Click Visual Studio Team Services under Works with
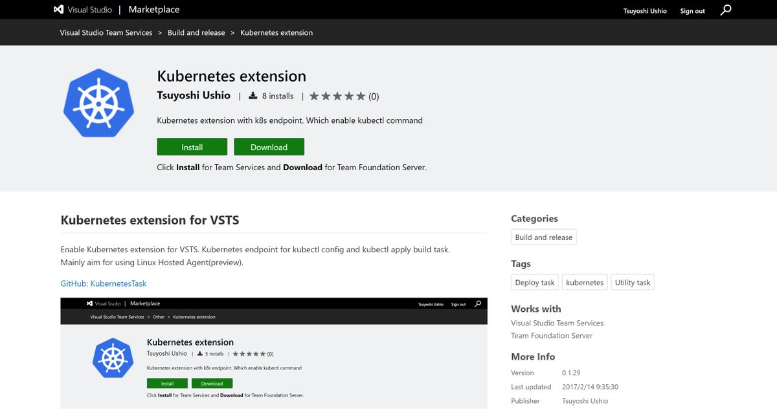The height and width of the screenshot is (416, 777). [557, 323]
